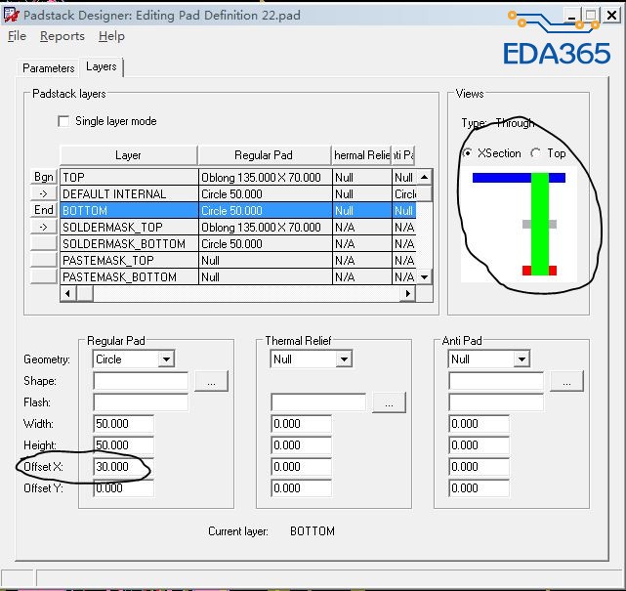Open the Thermal Relief geometry dropdown
Screen dimensions: 626x591
coord(344,359)
